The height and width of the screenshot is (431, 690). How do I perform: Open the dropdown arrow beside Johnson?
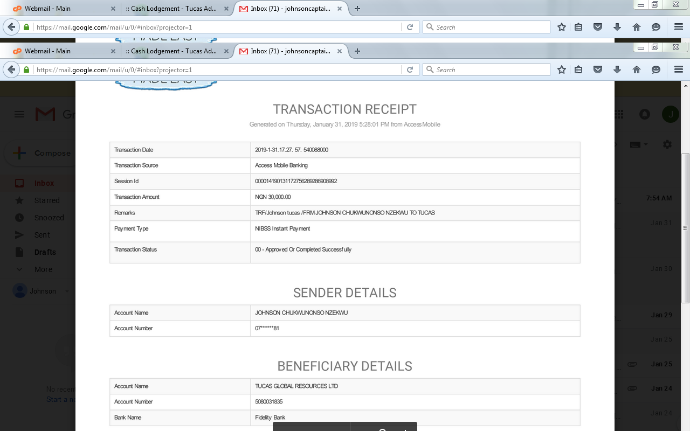click(x=67, y=291)
